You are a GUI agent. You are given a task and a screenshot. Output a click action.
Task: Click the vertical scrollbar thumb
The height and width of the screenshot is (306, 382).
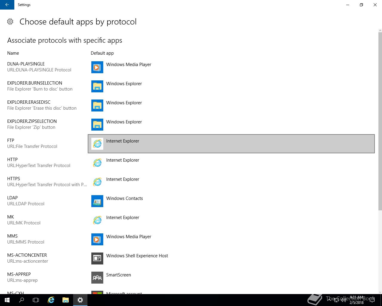pos(380,121)
